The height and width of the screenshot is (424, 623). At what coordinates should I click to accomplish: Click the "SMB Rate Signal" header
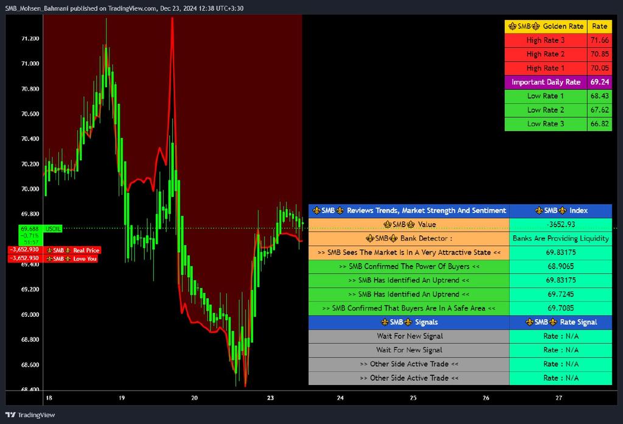(x=560, y=322)
